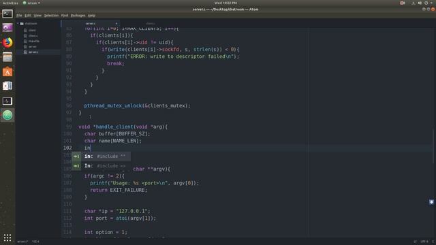Change the UTF-8 encoding in status bar
This screenshot has height=245, width=436.
click(424, 242)
